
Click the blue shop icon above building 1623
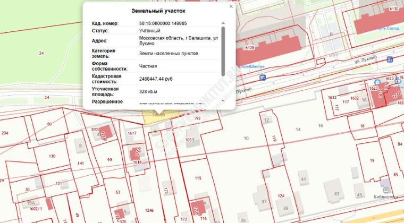tap(377, 82)
